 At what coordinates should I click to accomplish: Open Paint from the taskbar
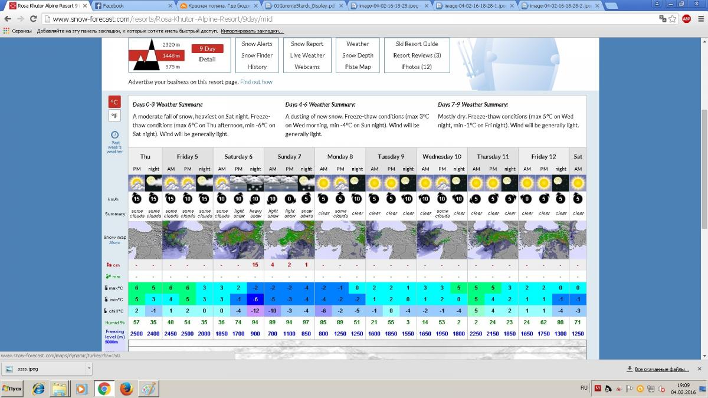click(x=147, y=389)
